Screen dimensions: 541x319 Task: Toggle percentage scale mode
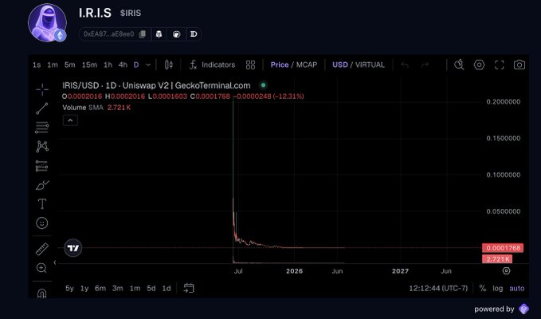pyautogui.click(x=482, y=288)
